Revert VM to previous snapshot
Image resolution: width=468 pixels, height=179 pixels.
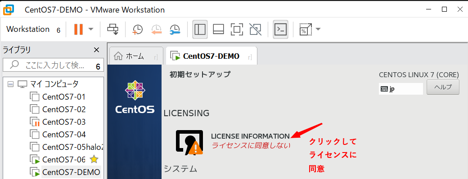coord(157,29)
